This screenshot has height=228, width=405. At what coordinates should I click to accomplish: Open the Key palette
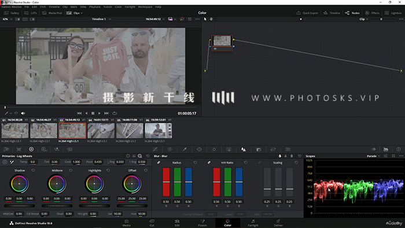(x=258, y=149)
